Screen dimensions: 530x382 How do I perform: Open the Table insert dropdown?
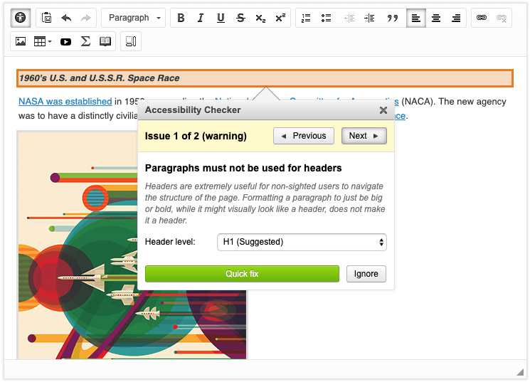43,41
